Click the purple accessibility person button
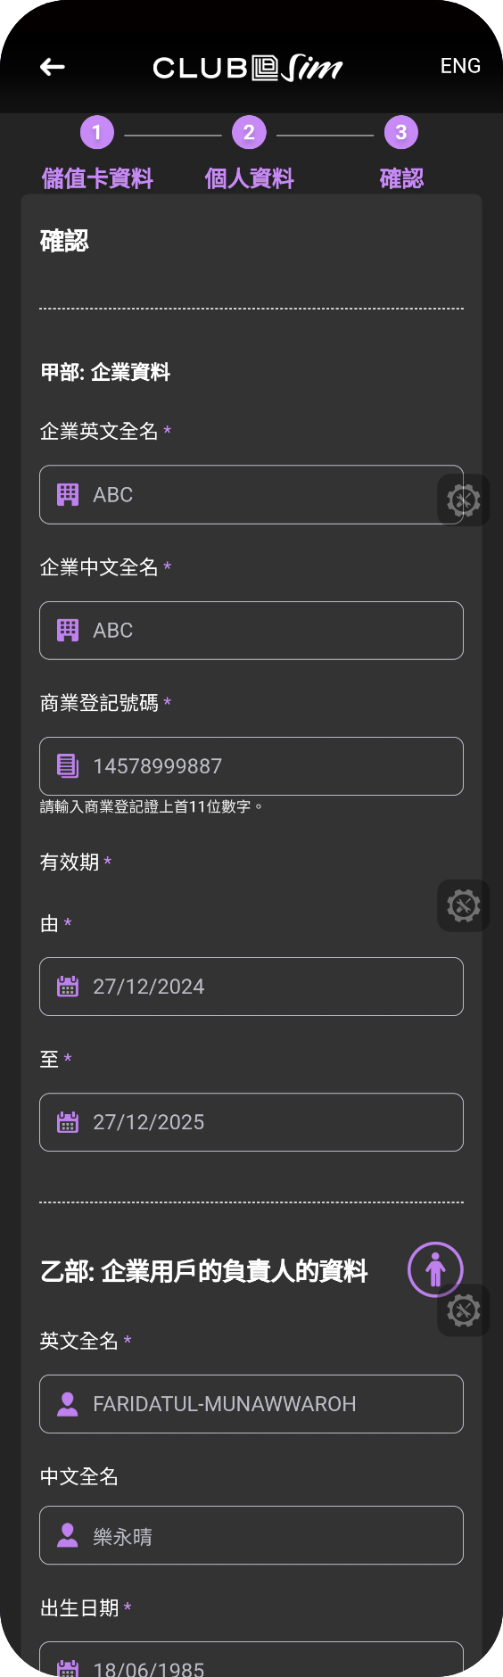The width and height of the screenshot is (503, 1677). pos(435,1269)
